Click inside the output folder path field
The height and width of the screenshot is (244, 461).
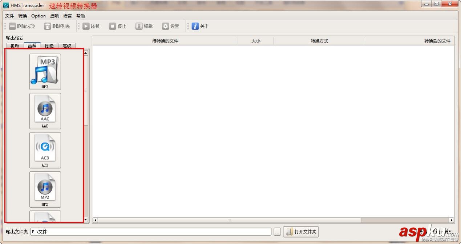(145, 231)
